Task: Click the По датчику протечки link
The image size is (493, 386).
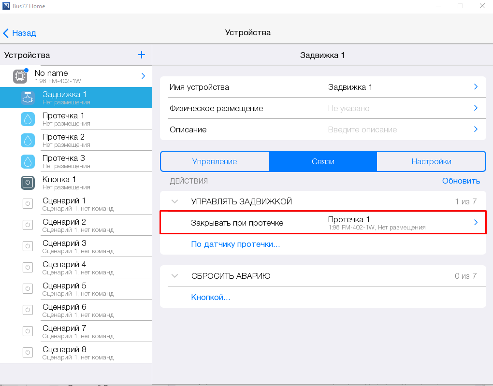Action: pos(235,244)
